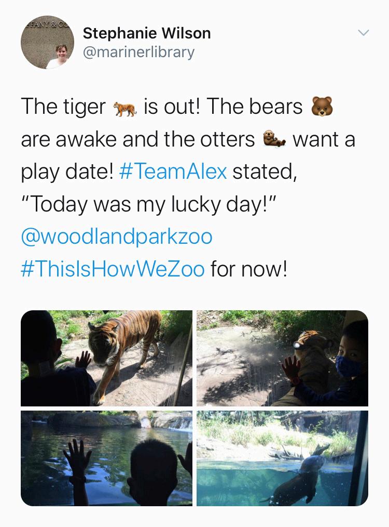Expand the tweet options chevron
This screenshot has height=527, width=389.
[x=364, y=33]
